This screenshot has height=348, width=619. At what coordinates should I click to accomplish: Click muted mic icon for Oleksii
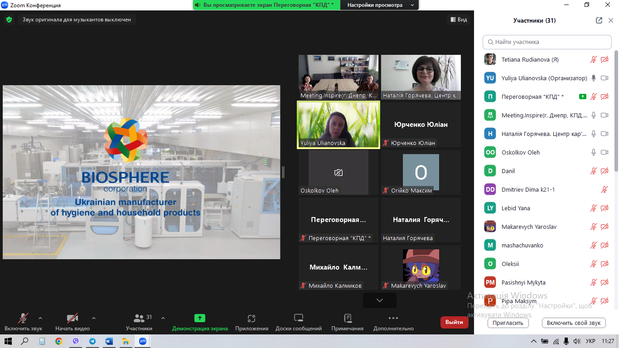click(x=594, y=264)
